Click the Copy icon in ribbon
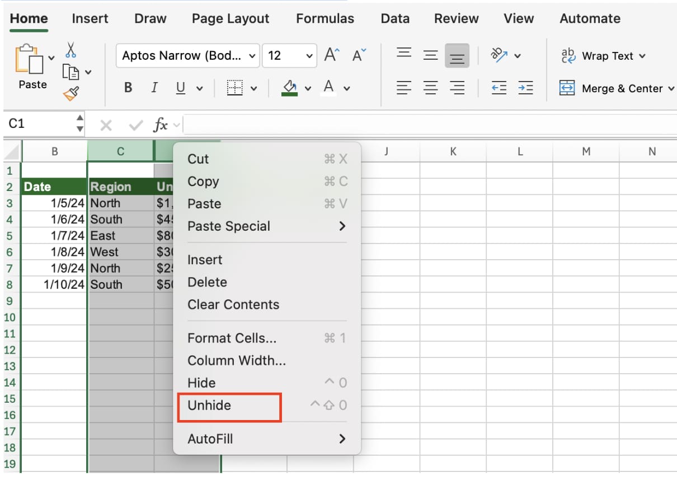The image size is (677, 477). [70, 71]
